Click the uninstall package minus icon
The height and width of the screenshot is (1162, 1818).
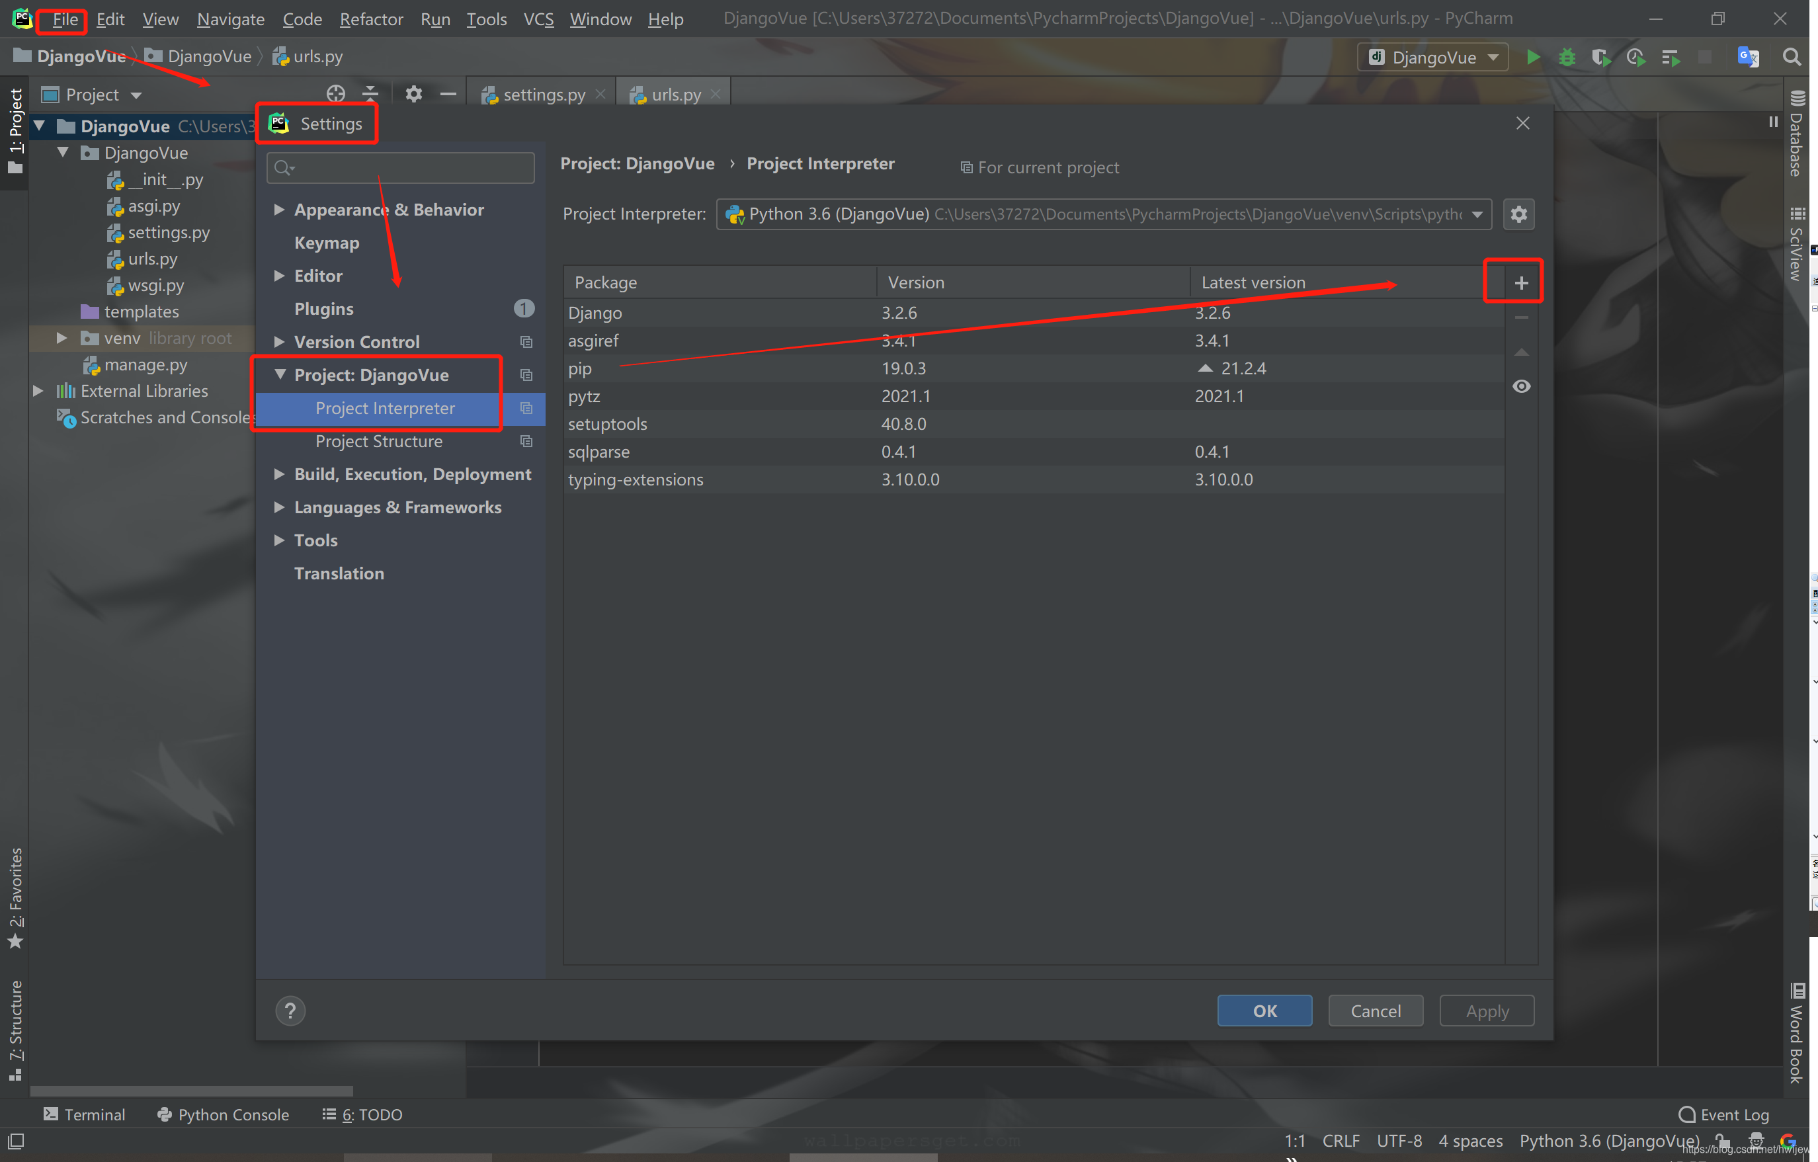tap(1521, 318)
